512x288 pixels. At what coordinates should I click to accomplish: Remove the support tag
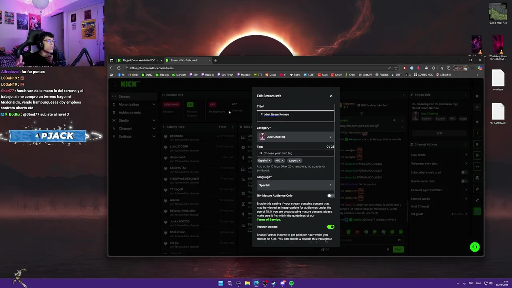point(300,161)
